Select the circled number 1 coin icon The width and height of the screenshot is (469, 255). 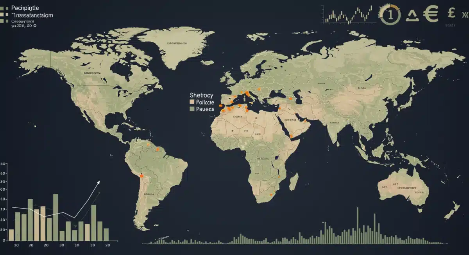[390, 14]
